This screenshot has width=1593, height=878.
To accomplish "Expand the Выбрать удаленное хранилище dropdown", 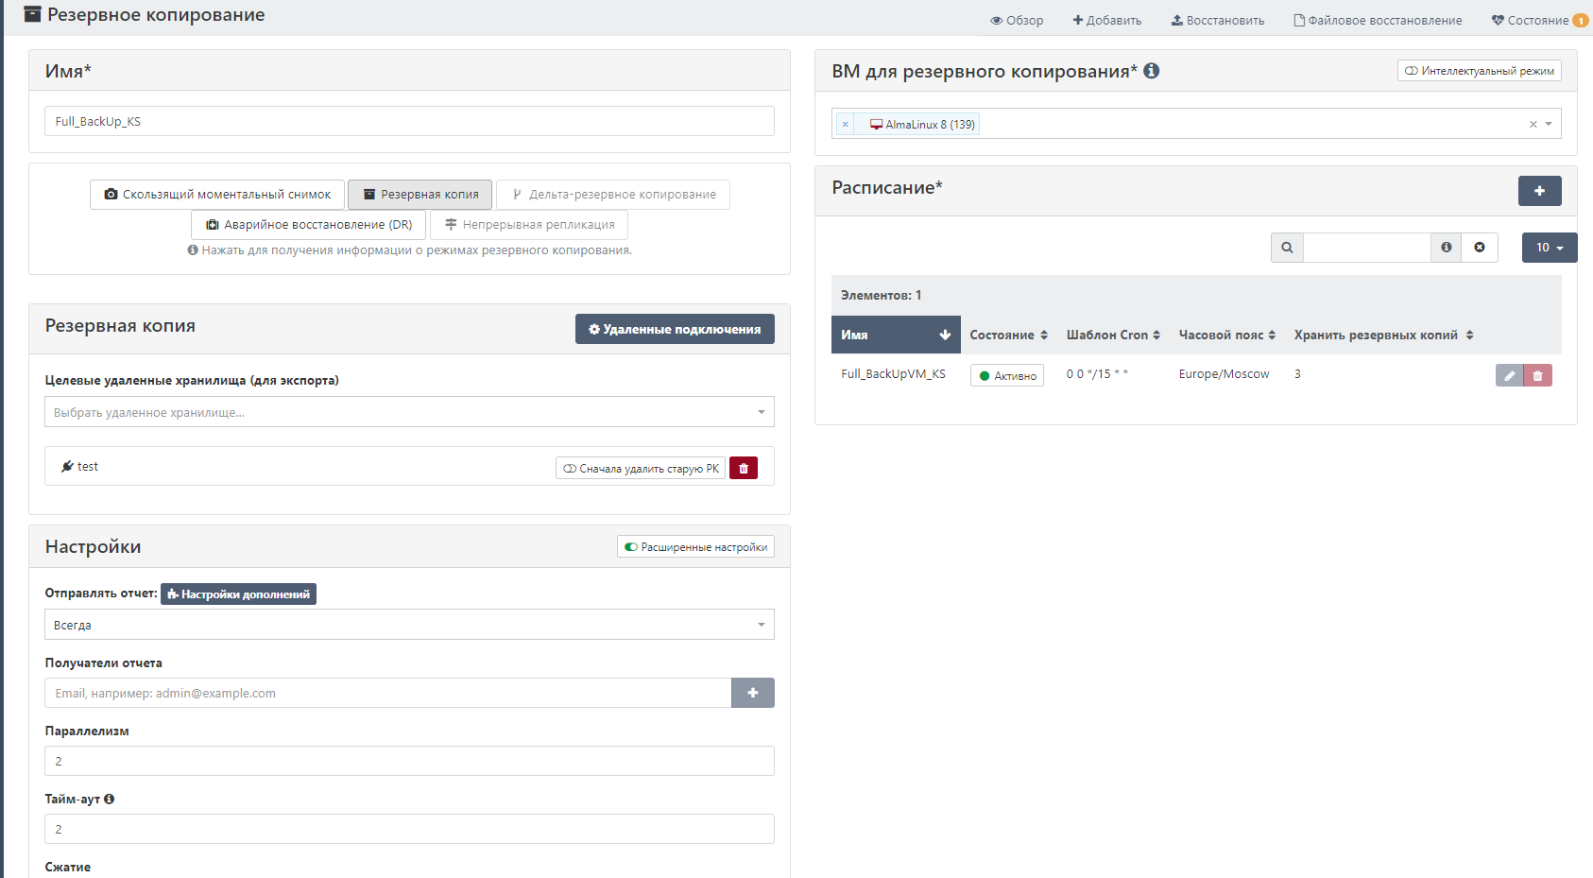I will 409,412.
